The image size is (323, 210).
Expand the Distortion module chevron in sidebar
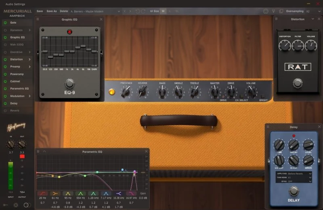tap(29, 59)
